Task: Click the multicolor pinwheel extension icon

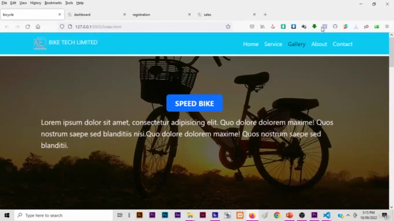Action: pos(345,26)
